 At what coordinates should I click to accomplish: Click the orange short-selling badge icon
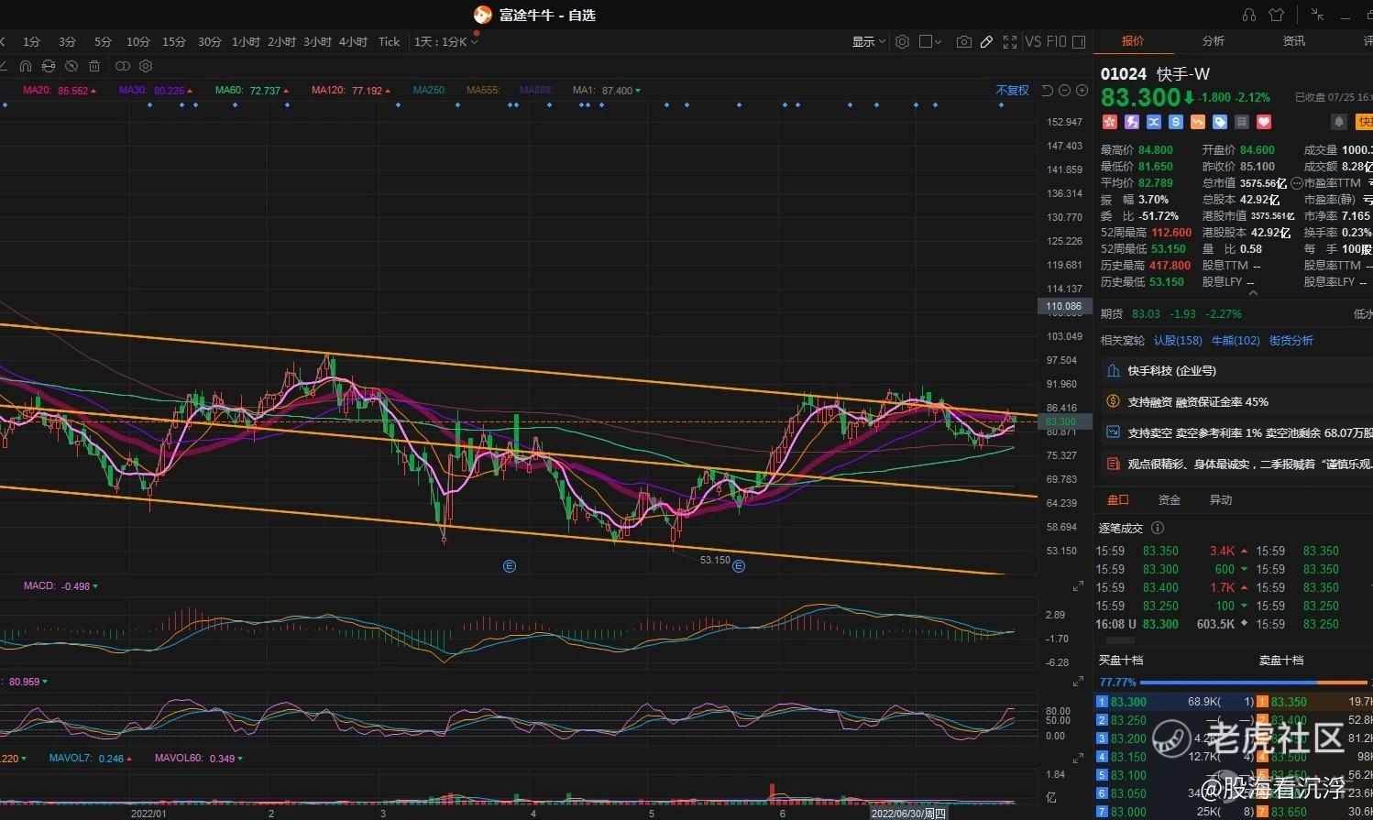click(1198, 122)
